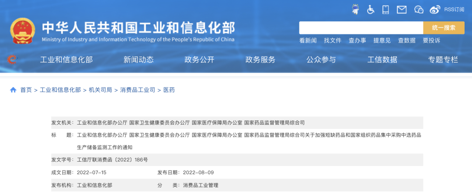Open 消费品工业司 in the breadcrumb
This screenshot has width=472, height=196.
(138, 90)
